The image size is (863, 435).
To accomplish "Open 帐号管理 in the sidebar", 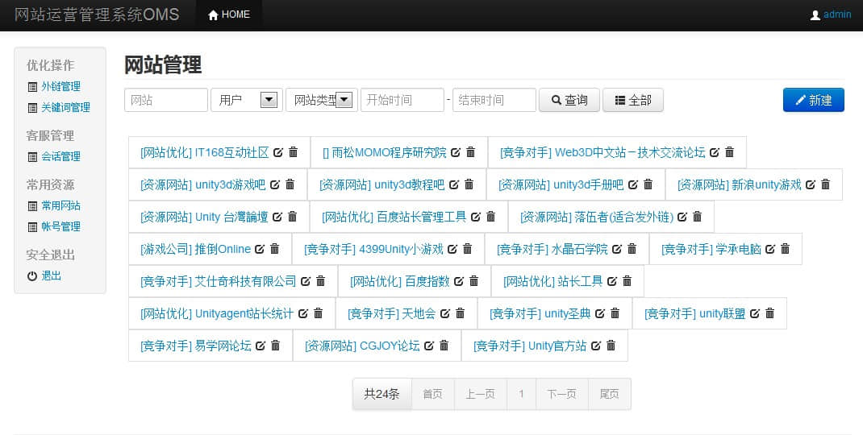I will click(x=60, y=226).
